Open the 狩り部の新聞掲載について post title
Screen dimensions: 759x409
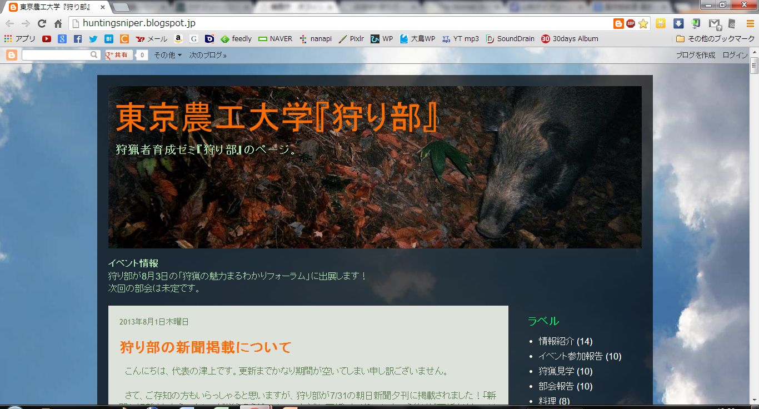(206, 347)
